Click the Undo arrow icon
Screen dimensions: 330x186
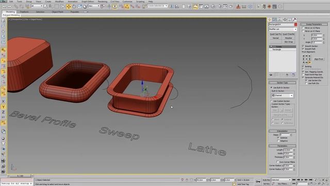coord(4,7)
